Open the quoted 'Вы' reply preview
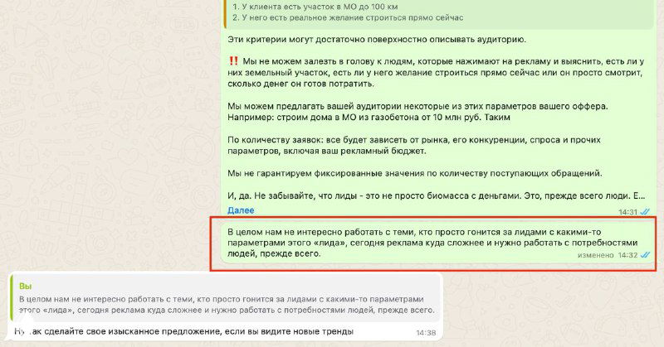 [225, 298]
